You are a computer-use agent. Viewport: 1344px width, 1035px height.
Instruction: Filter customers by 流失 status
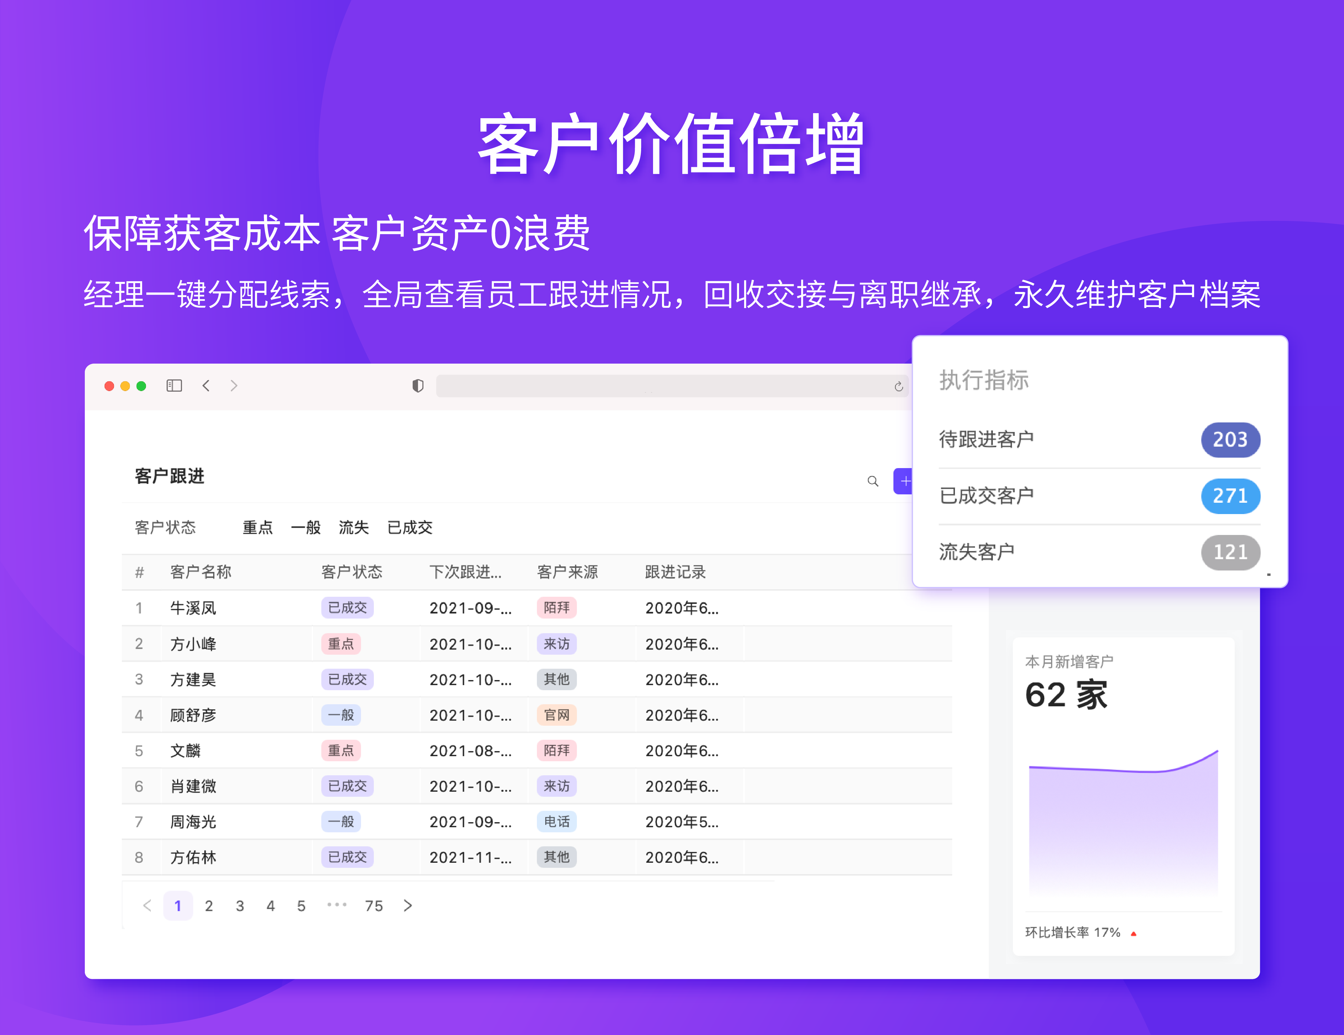(x=354, y=527)
